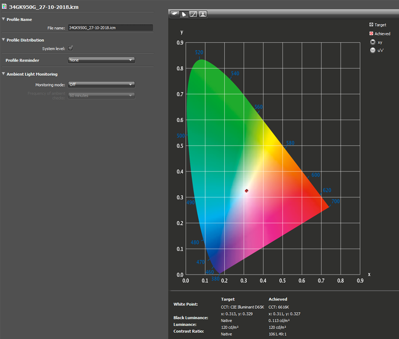This screenshot has height=339, width=399.
Task: Select the xy radio button
Action: click(x=373, y=42)
